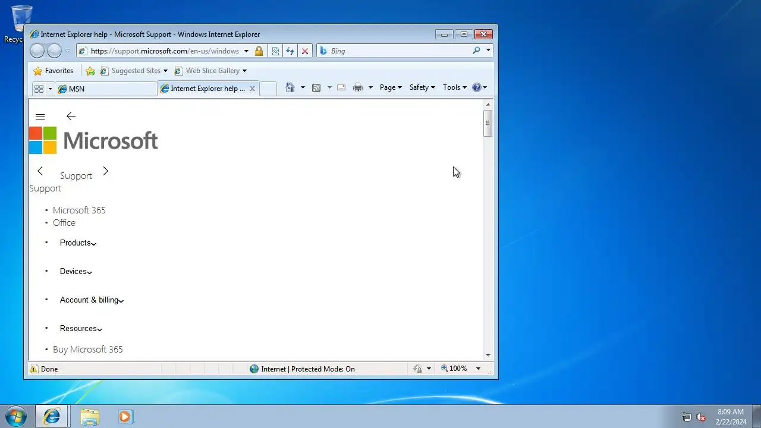Click the Quick Tabs grid icon

click(39, 89)
